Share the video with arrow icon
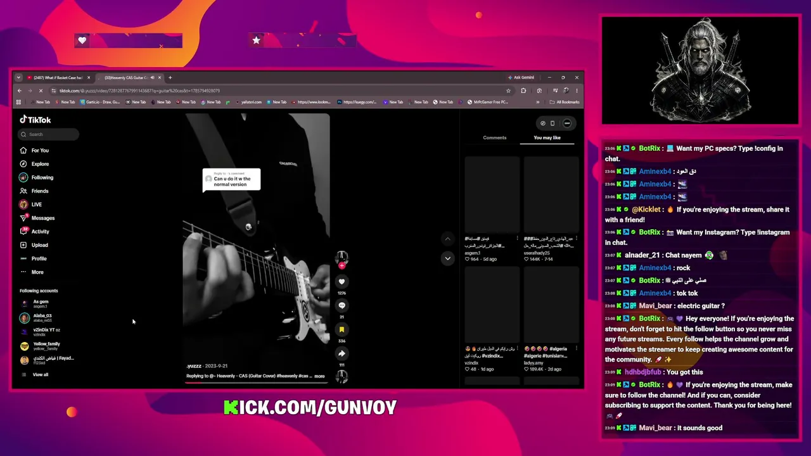The height and width of the screenshot is (456, 811). tap(342, 353)
